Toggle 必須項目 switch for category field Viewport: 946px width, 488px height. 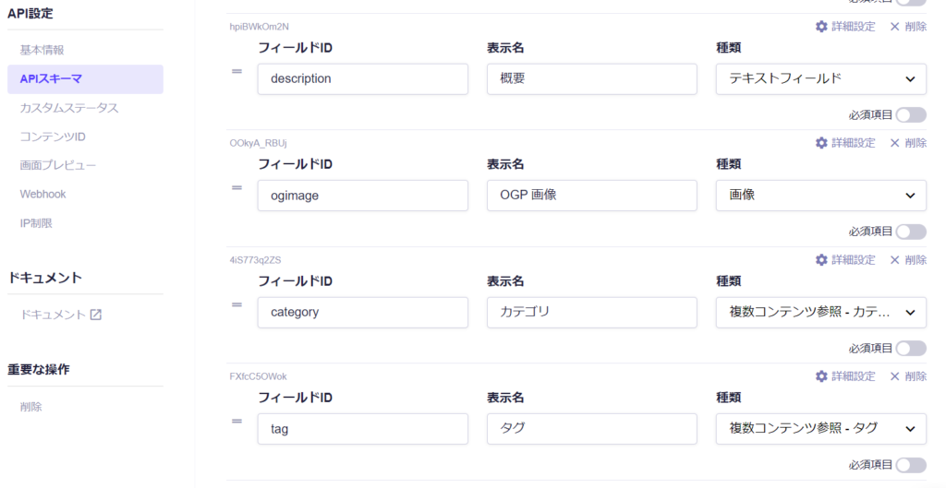tap(910, 349)
